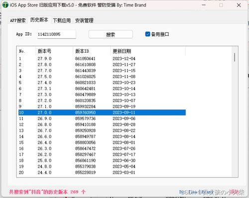Select row dated 2023-09-19
The height and width of the screenshot is (198, 249).
[102, 106]
